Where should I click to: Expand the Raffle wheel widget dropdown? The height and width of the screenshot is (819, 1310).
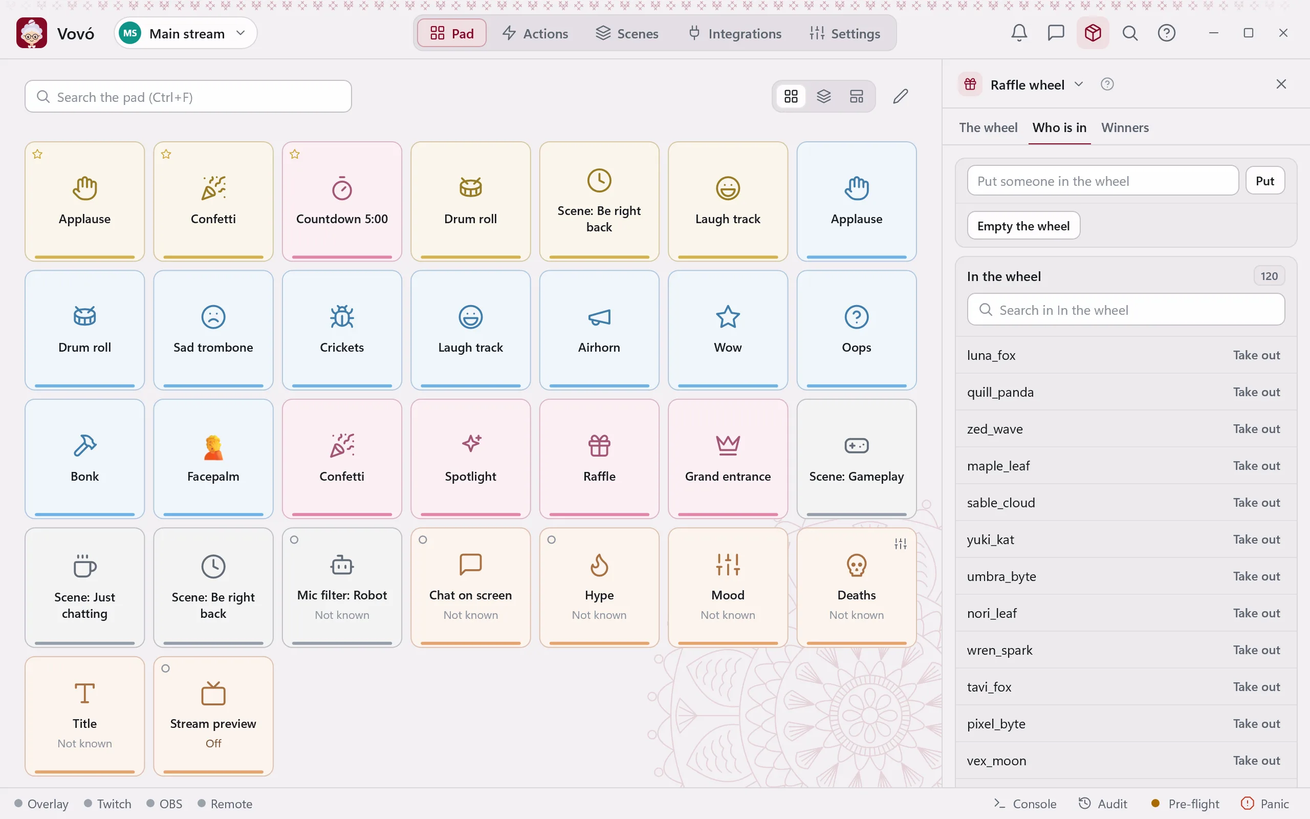(x=1078, y=84)
